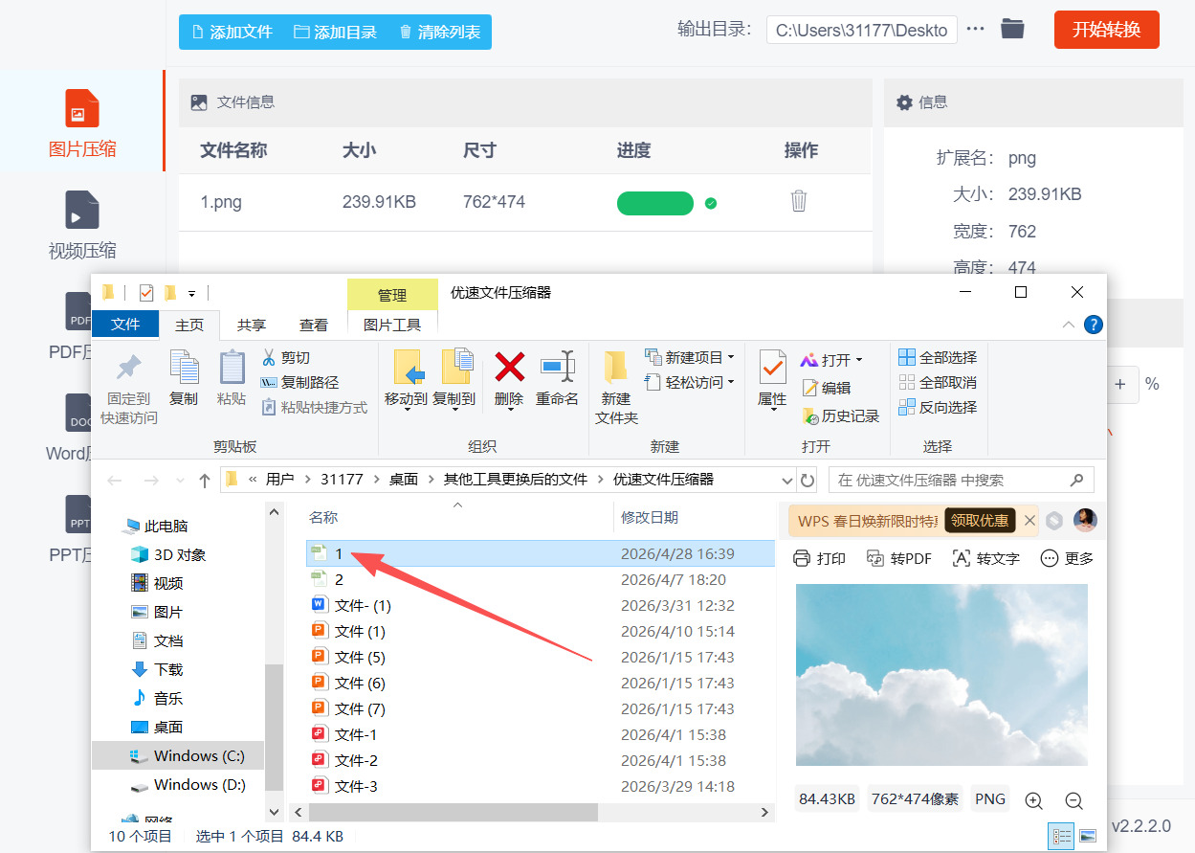Click the 开始转换 start conversion button
The image size is (1195, 853).
pos(1107,30)
